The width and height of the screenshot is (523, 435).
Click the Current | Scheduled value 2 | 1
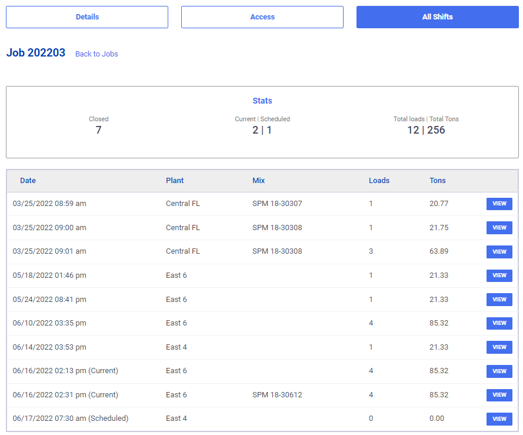point(262,130)
